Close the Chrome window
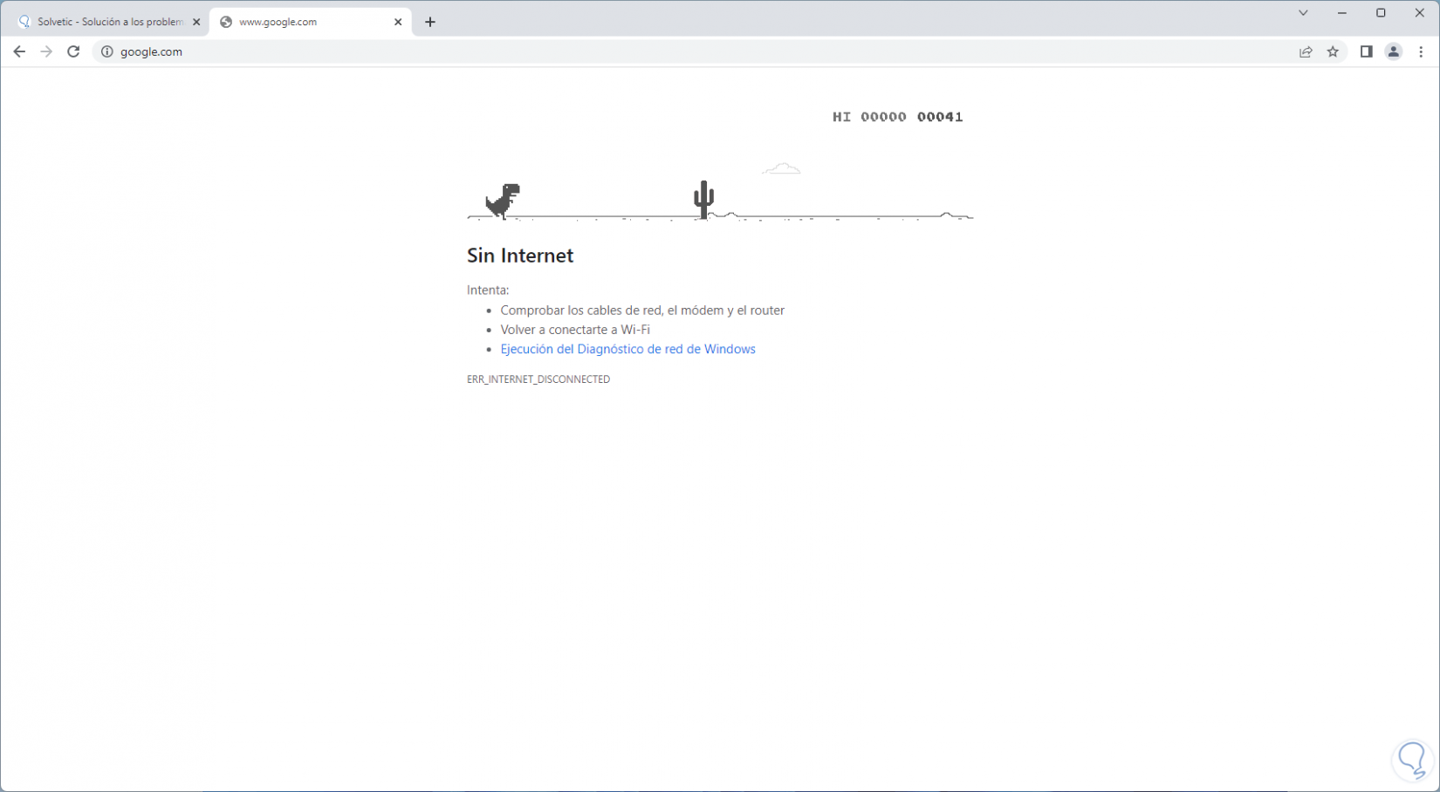Screen dimensions: 1440x792 pos(1420,13)
